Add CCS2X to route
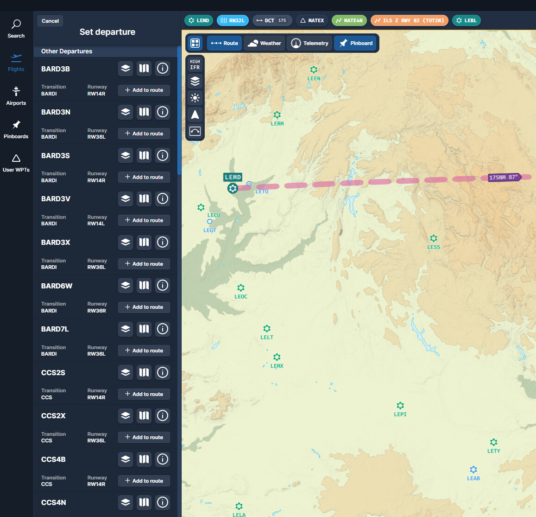Image resolution: width=536 pixels, height=517 pixels. (x=144, y=437)
